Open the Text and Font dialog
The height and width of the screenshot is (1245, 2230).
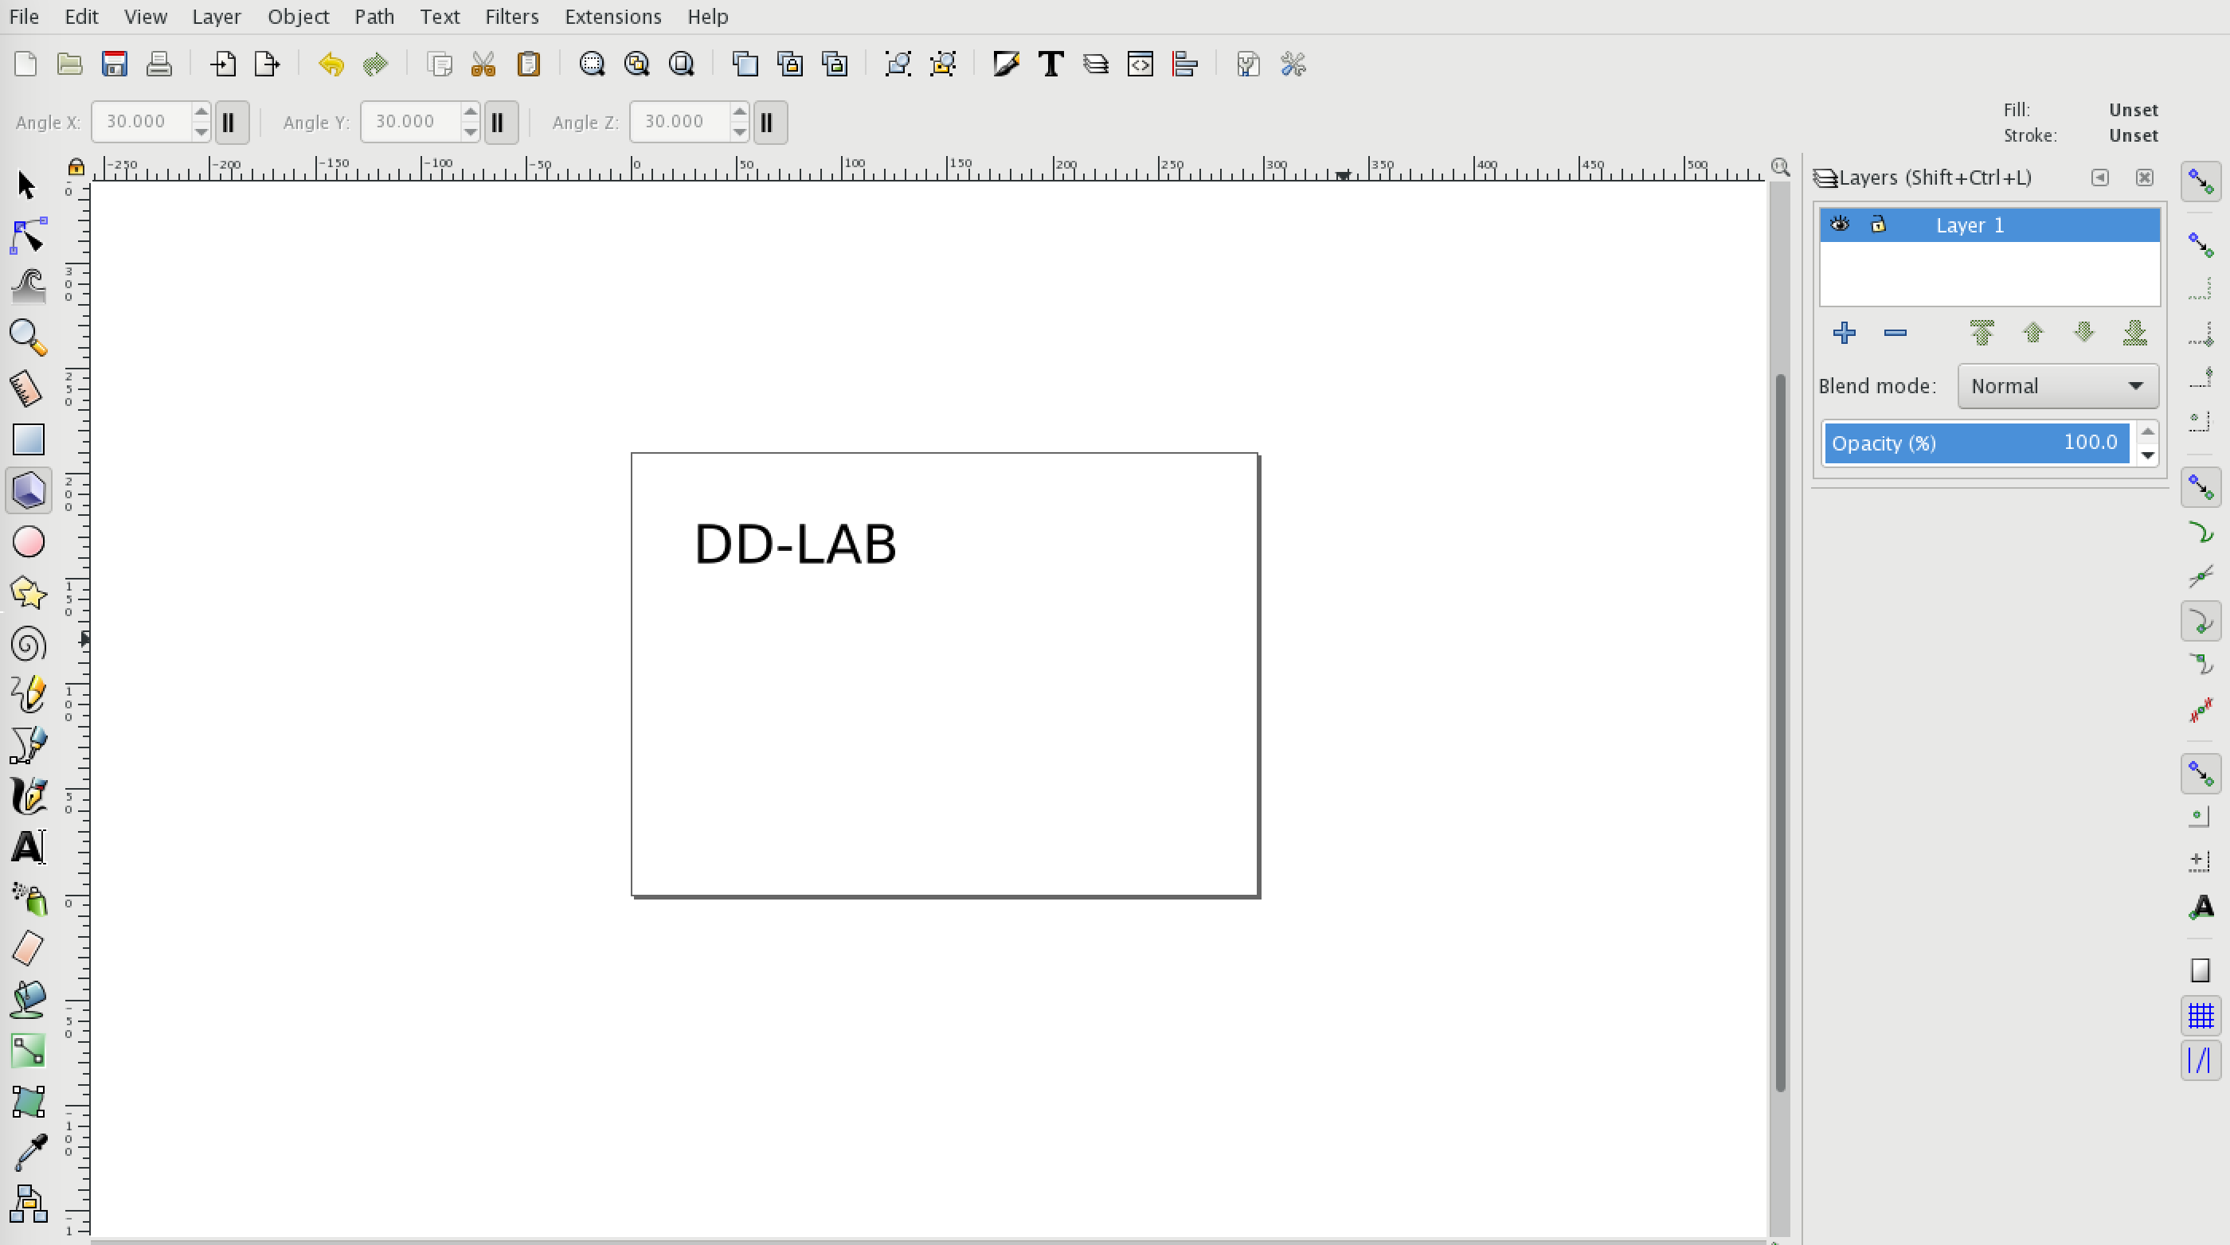[1051, 64]
